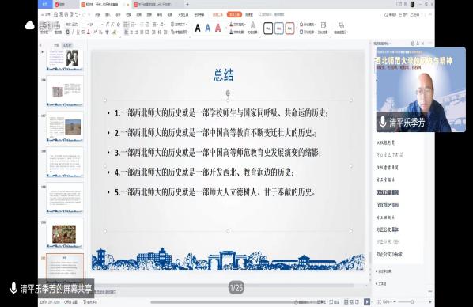Screen dimensions: 473x307
Task: Adjust the zoom slider in status bar
Action: pos(412,301)
